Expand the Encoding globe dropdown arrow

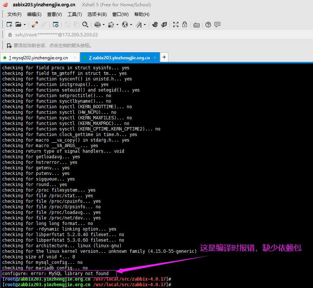click(131, 25)
